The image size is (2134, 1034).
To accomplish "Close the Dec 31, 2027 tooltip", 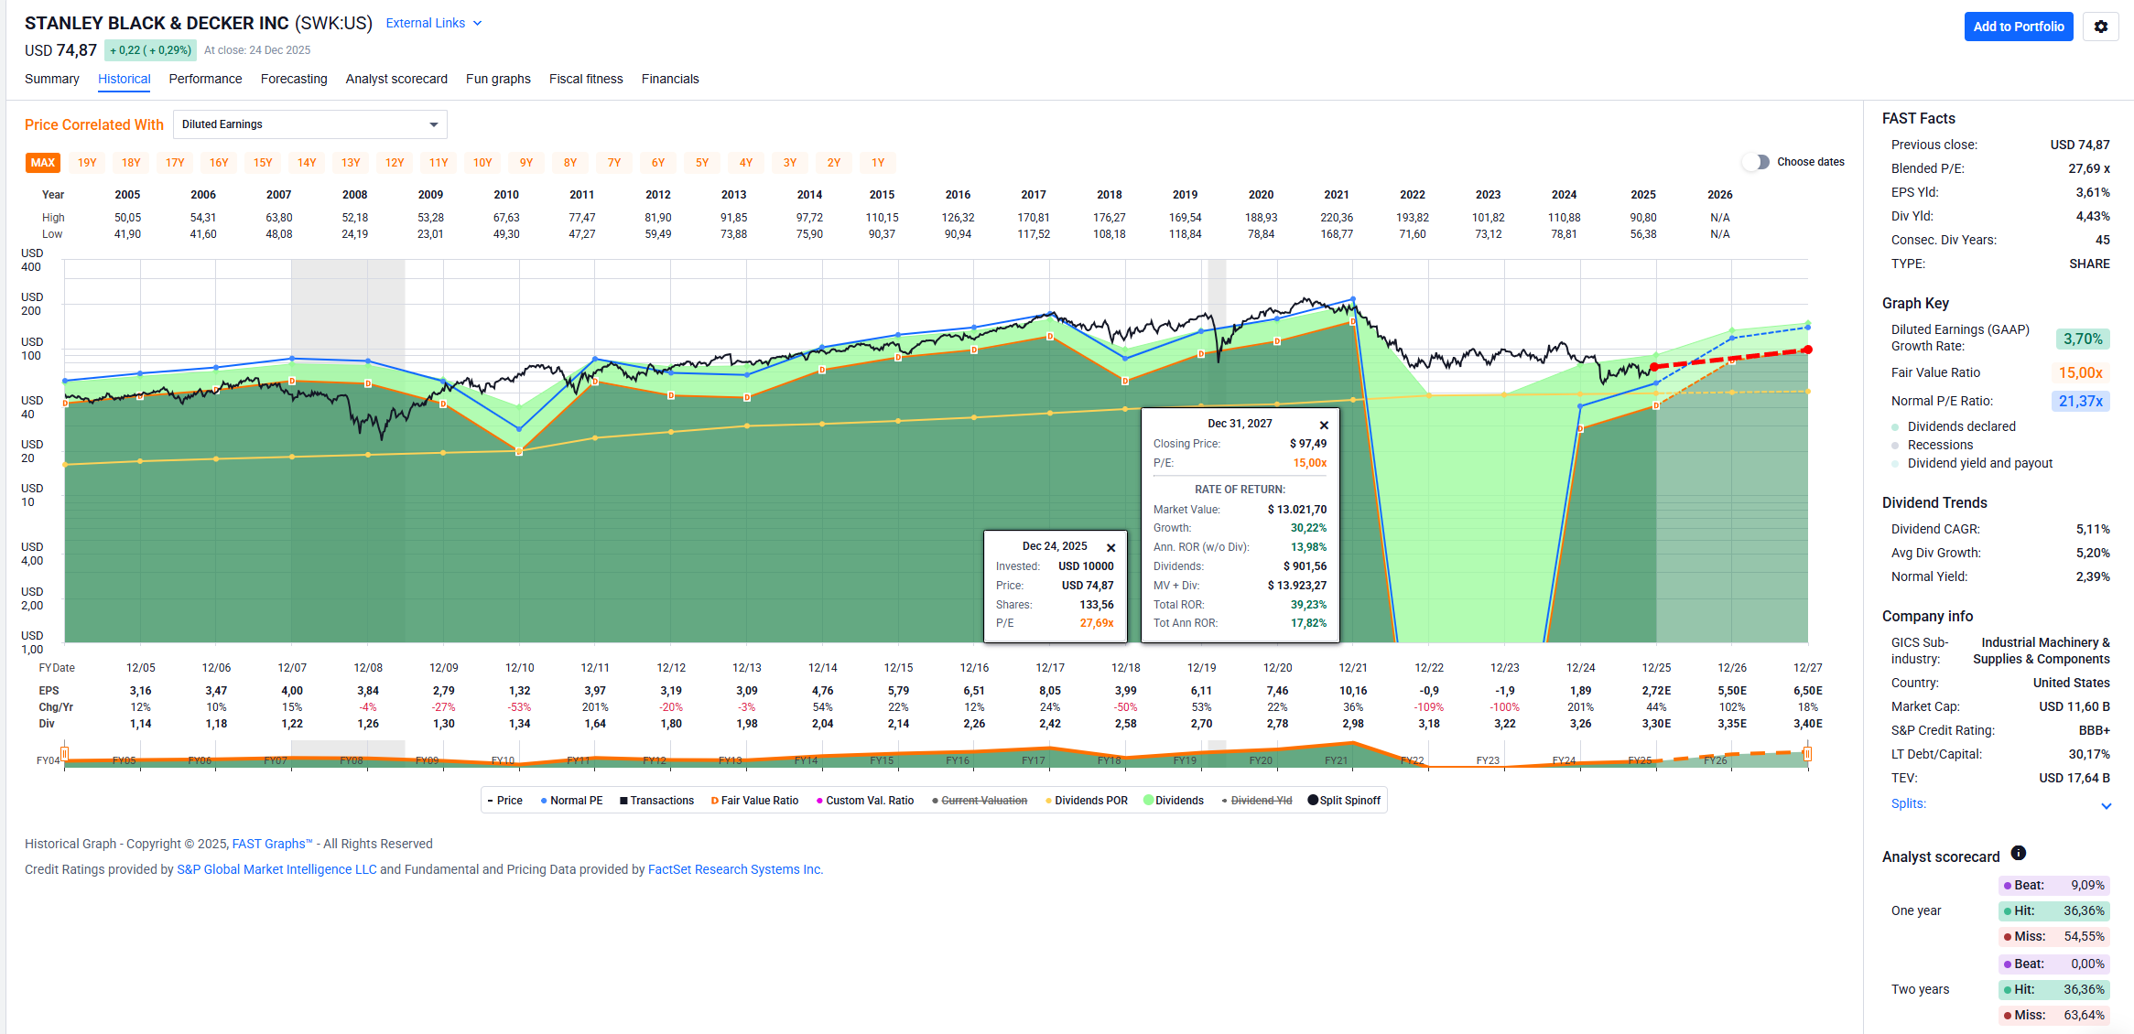I will [x=1324, y=425].
